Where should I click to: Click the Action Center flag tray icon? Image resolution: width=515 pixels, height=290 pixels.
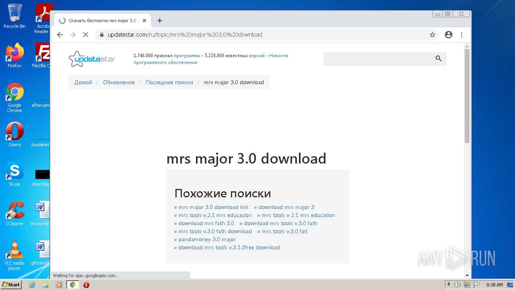coord(477,285)
